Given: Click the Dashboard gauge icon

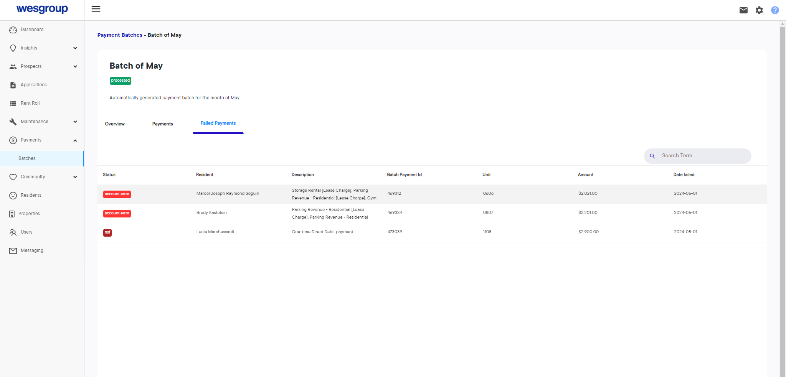Looking at the screenshot, I should 13,30.
